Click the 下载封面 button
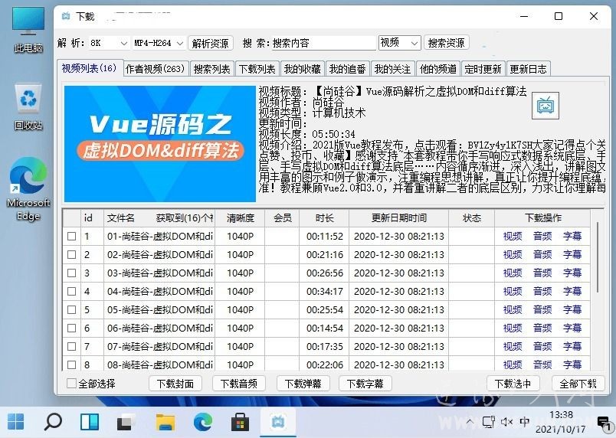The height and width of the screenshot is (438, 616). 175,384
